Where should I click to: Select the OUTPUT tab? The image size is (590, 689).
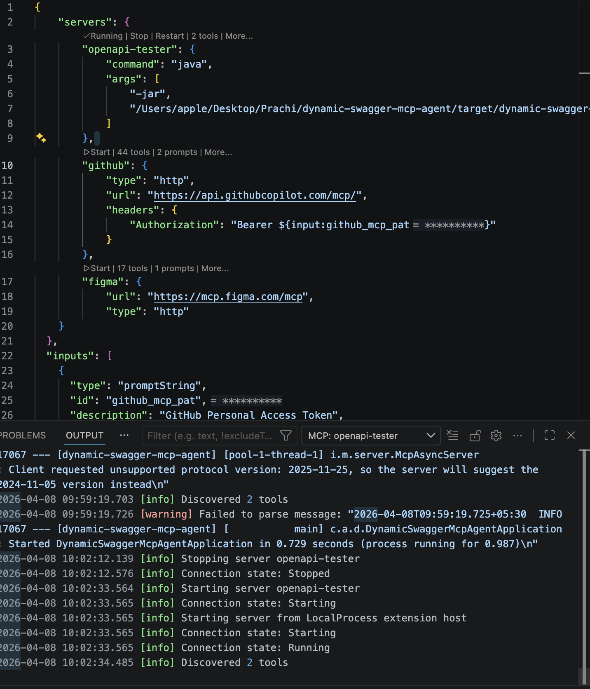click(84, 435)
